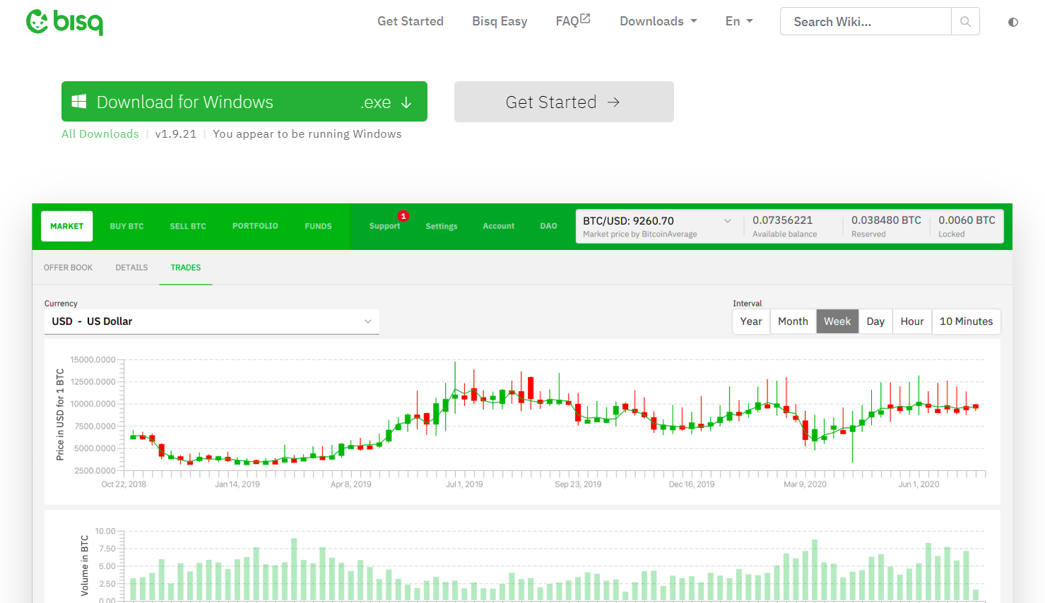Set interval to Hour
The height and width of the screenshot is (603, 1045).
tap(912, 321)
